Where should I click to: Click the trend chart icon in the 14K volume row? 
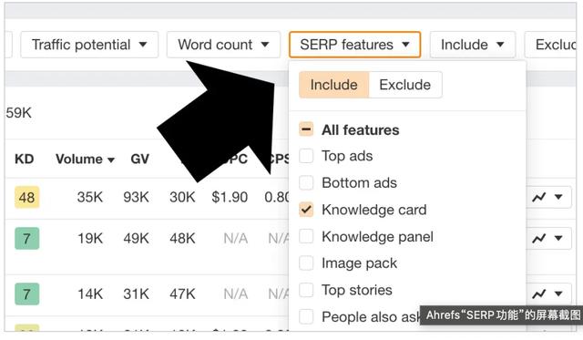point(538,294)
